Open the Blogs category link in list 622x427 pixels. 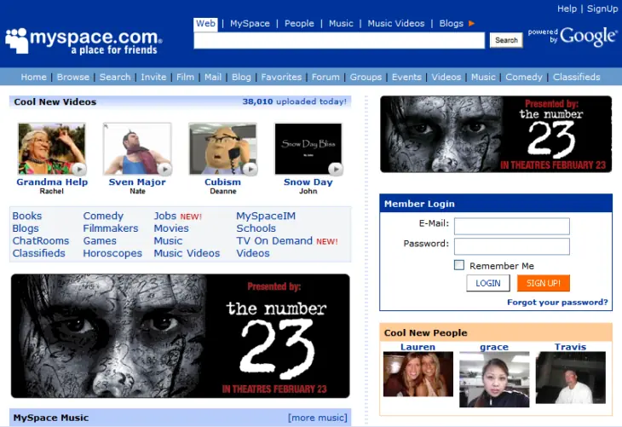(26, 228)
